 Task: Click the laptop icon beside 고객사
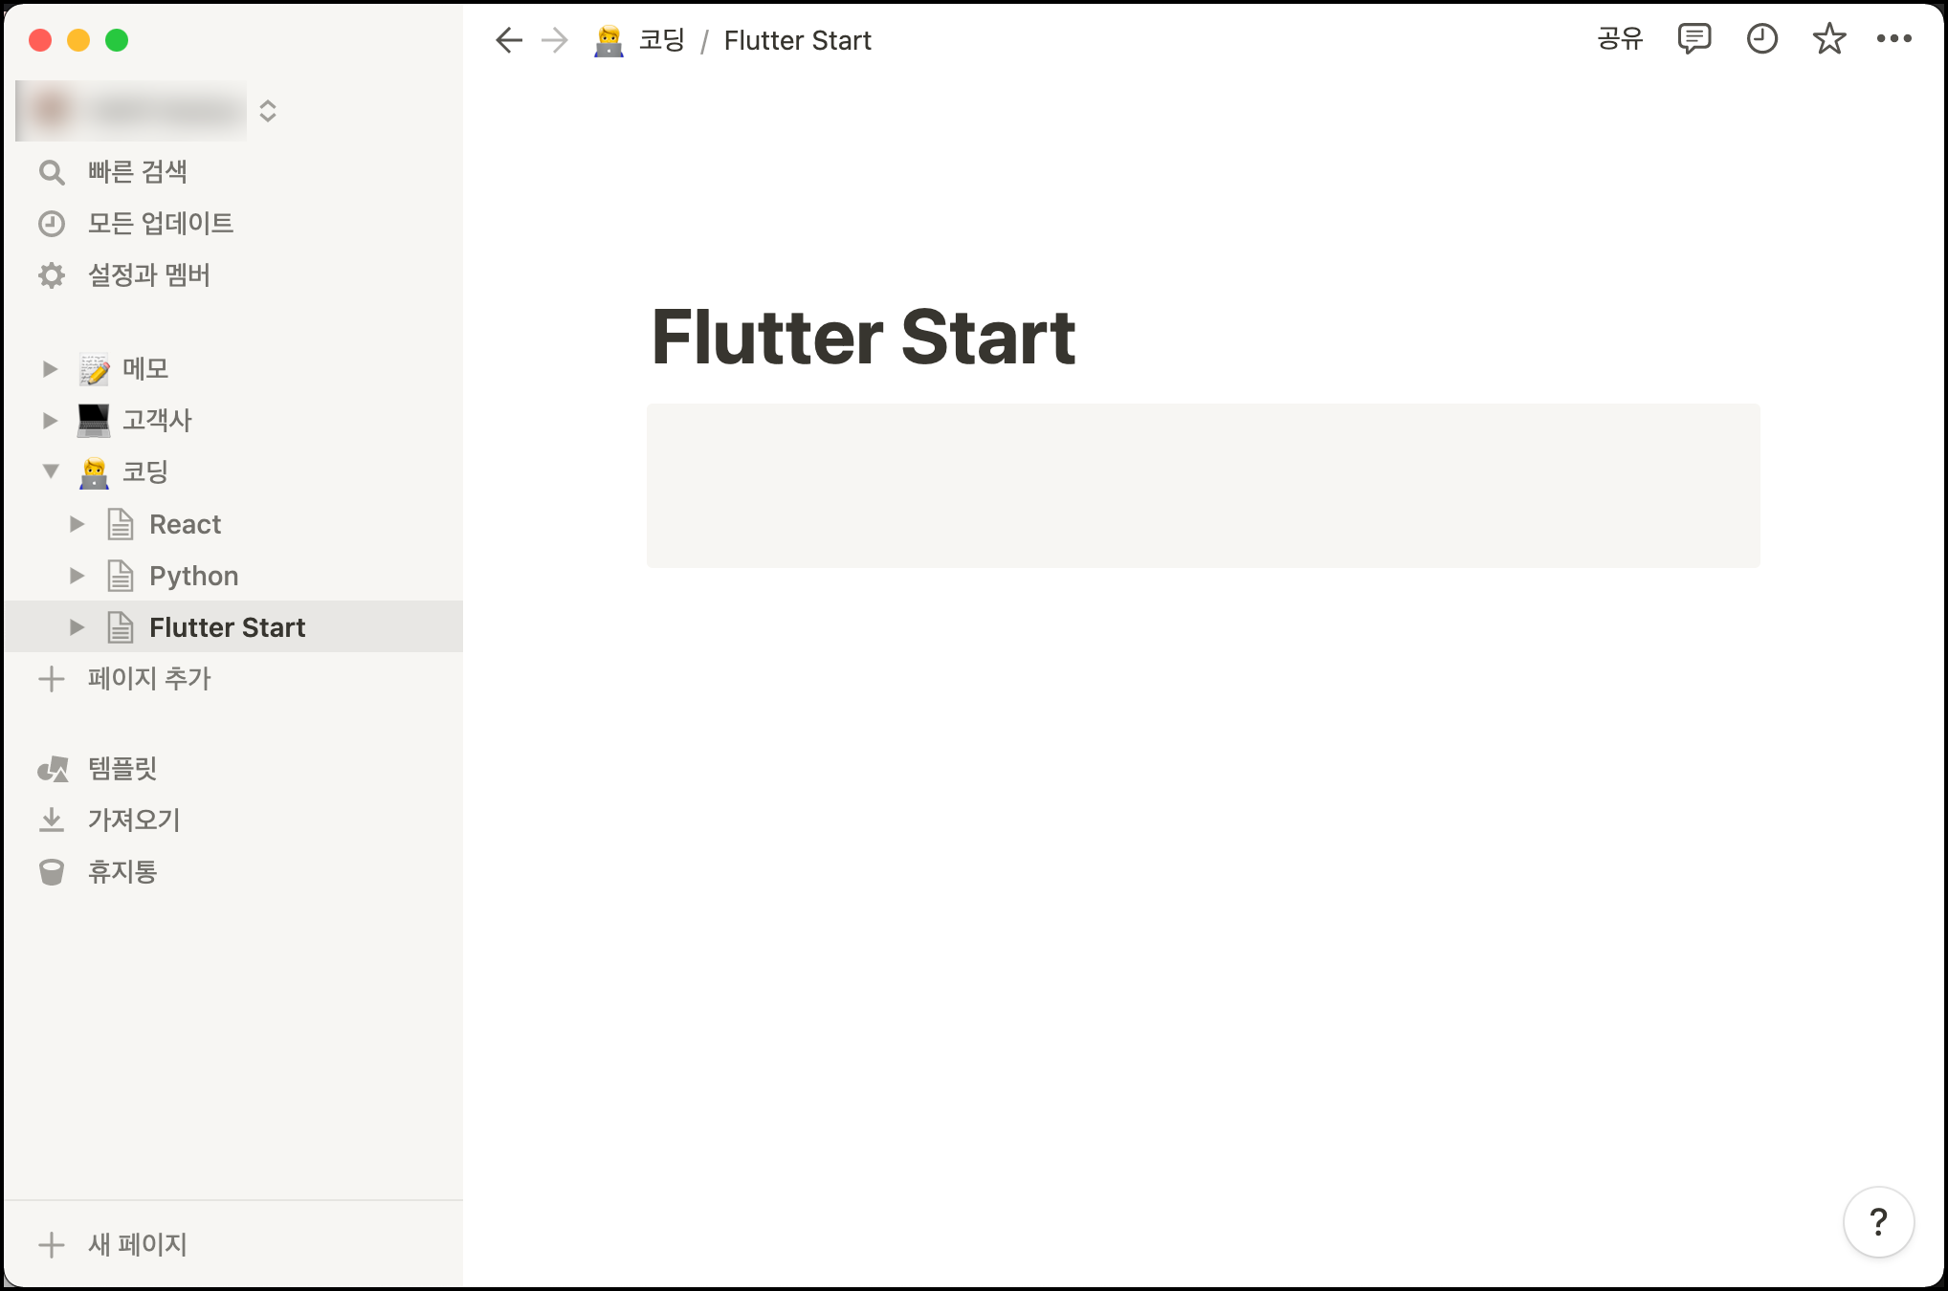94,420
